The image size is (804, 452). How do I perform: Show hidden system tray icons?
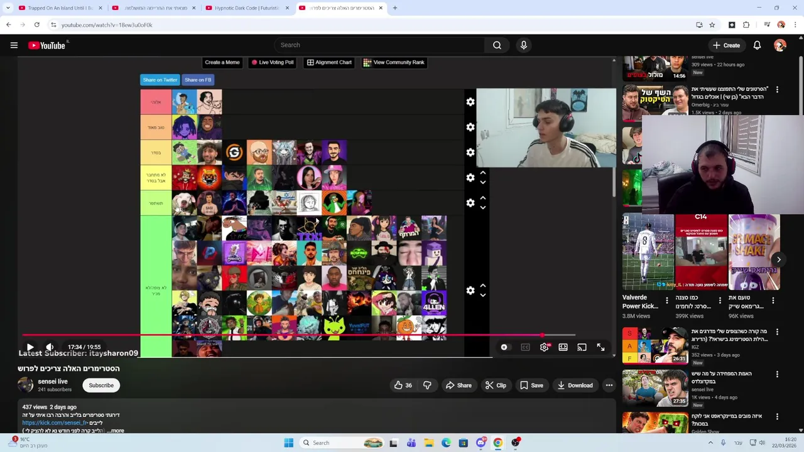coord(710,443)
